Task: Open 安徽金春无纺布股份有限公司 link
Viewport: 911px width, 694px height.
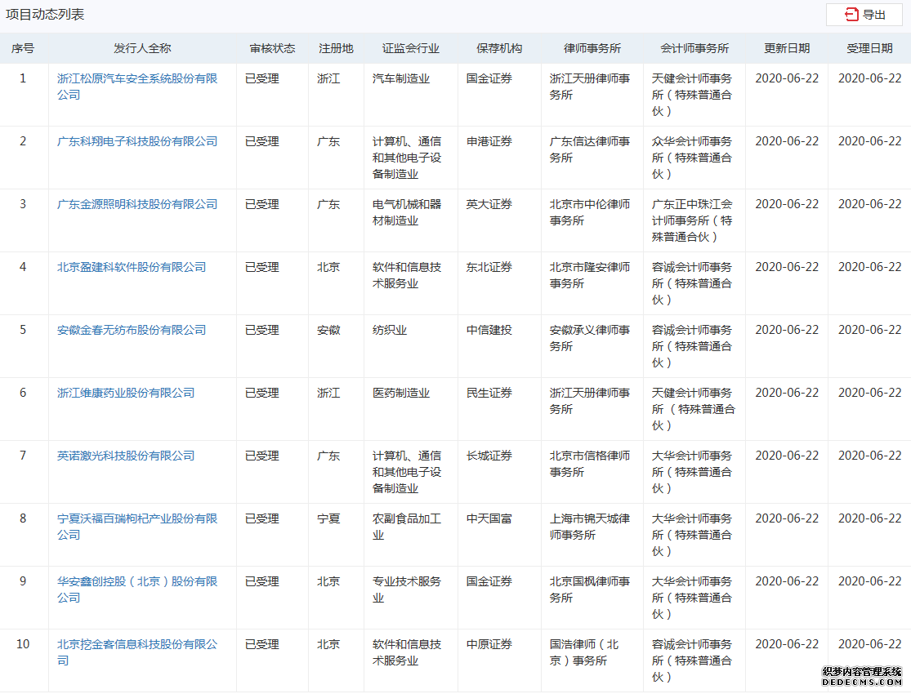Action: 132,330
